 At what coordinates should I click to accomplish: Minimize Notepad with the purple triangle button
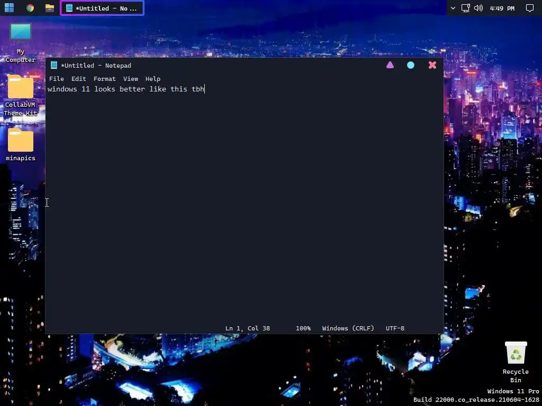390,65
